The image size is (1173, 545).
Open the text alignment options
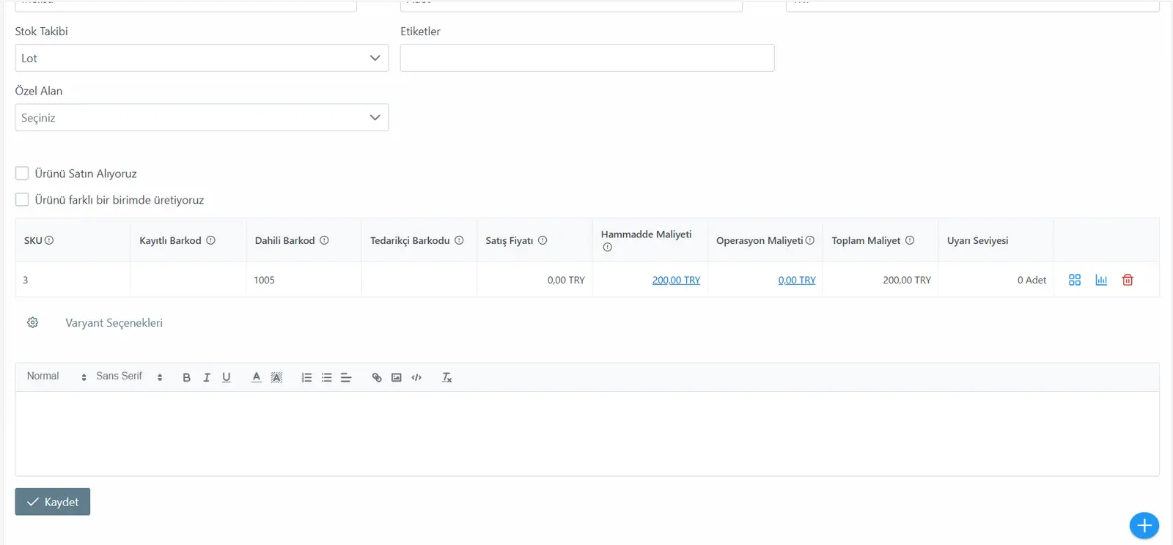point(346,377)
